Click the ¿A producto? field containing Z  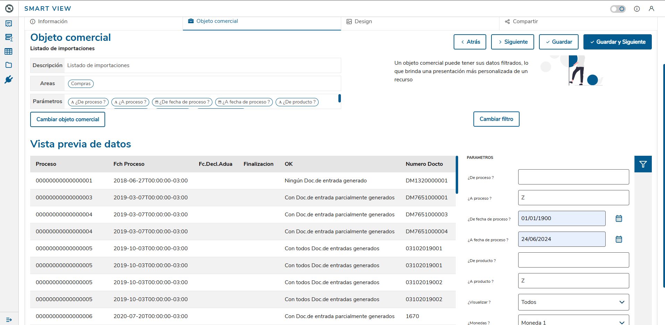pyautogui.click(x=574, y=281)
